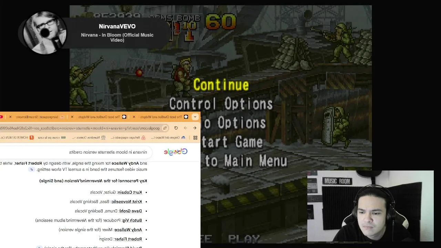
Task: Click the Robert Fisher link in the list
Action: pyautogui.click(x=128, y=239)
